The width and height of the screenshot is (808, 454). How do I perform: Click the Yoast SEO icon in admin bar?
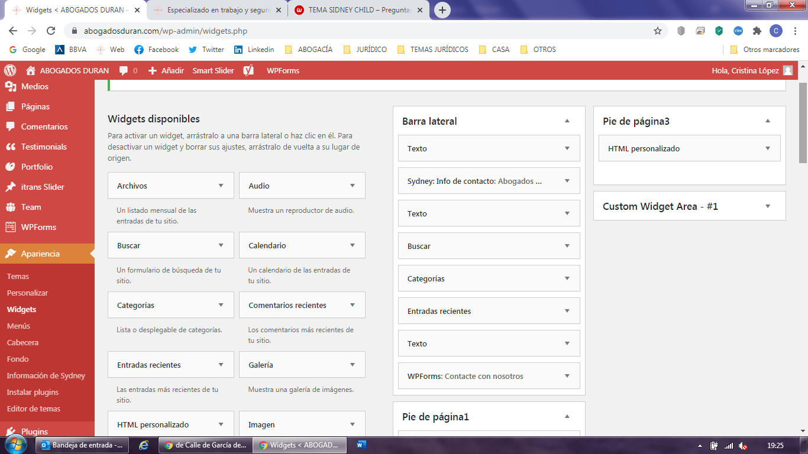pyautogui.click(x=248, y=70)
